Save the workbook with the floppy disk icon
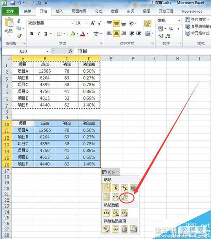 tap(12, 3)
